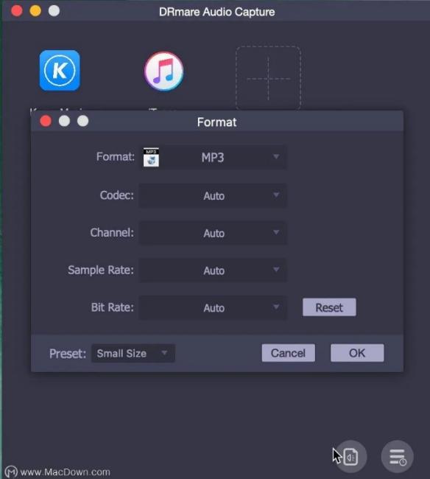This screenshot has height=479, width=430.
Task: Click the Format dialog title text
Action: click(x=216, y=122)
